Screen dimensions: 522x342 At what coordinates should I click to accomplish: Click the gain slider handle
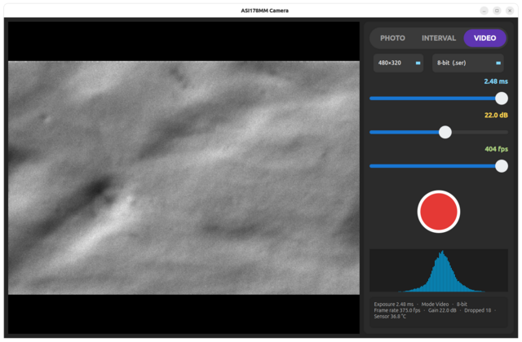[x=445, y=132]
